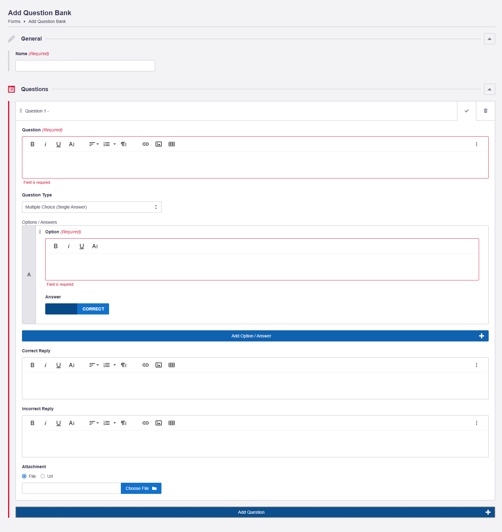
Task: Insert image in the Correct Reply editor
Action: click(159, 365)
